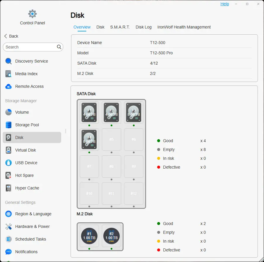Open the Hyper Cache icon
This screenshot has width=264, height=262.
tap(8, 188)
